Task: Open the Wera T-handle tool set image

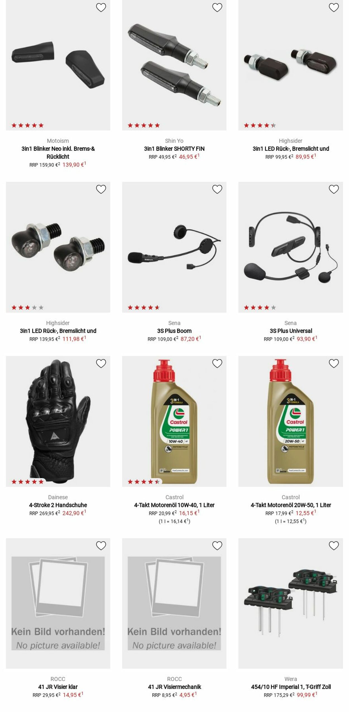Action: (290, 603)
